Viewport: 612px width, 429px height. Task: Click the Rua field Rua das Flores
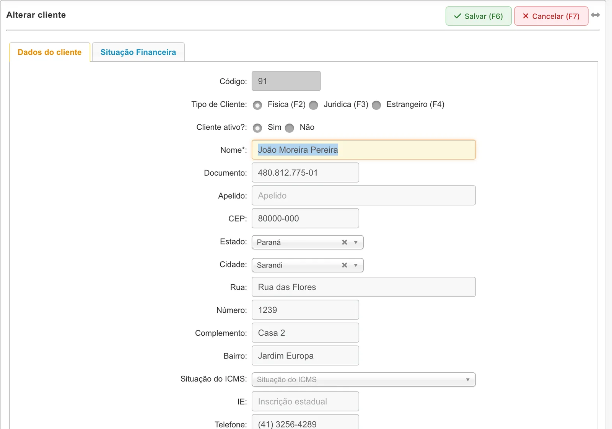pos(364,287)
